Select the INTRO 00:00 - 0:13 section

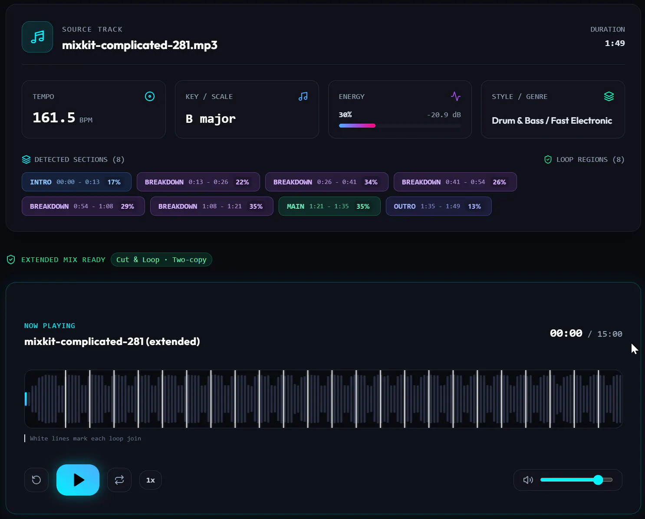point(77,182)
